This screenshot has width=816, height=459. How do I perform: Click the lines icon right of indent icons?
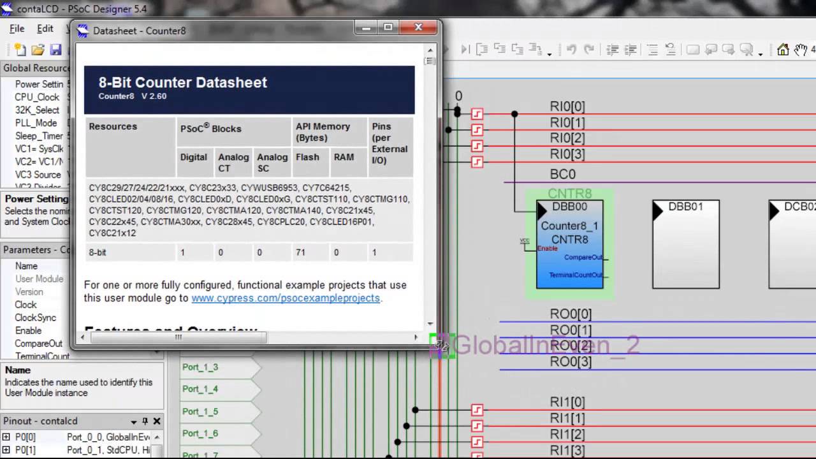click(x=652, y=49)
